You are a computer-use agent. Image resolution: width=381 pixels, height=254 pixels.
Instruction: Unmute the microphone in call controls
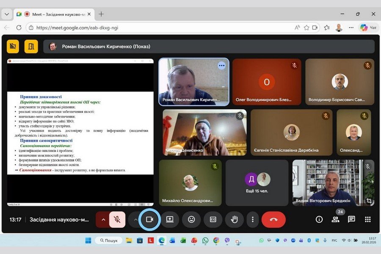click(117, 219)
